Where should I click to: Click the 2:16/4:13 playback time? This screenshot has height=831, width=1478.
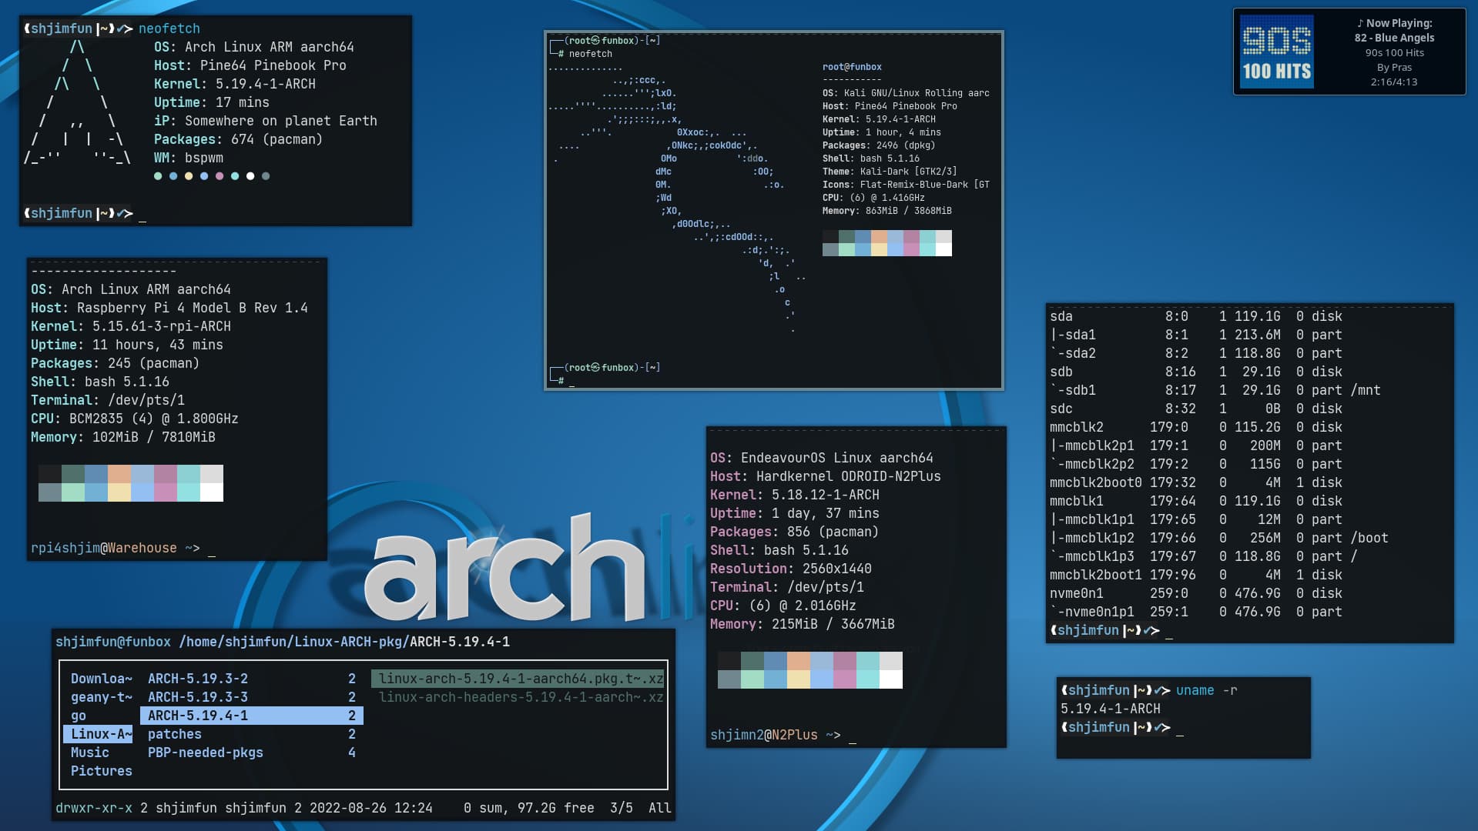[1394, 82]
